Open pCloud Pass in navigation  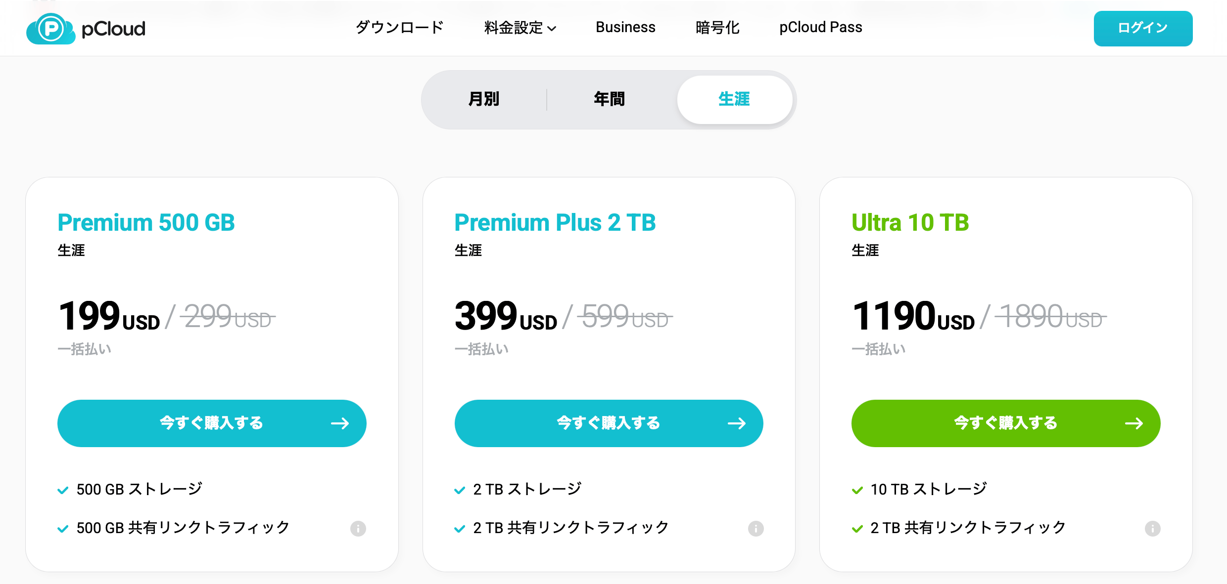point(821,28)
